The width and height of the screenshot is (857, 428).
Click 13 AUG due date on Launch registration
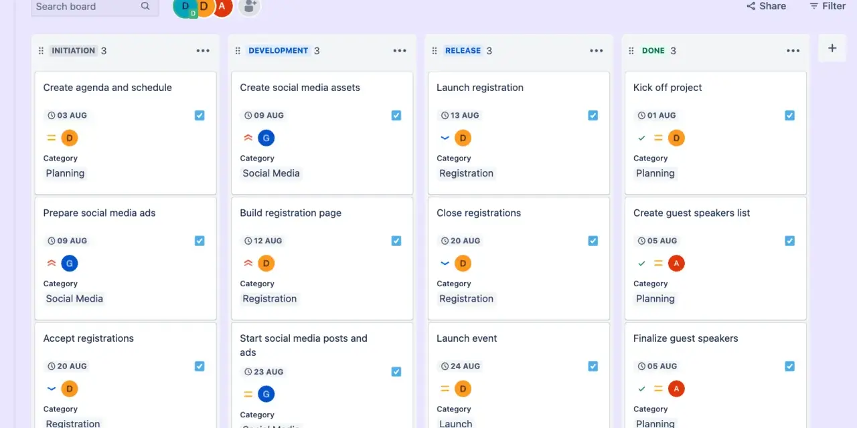click(460, 115)
